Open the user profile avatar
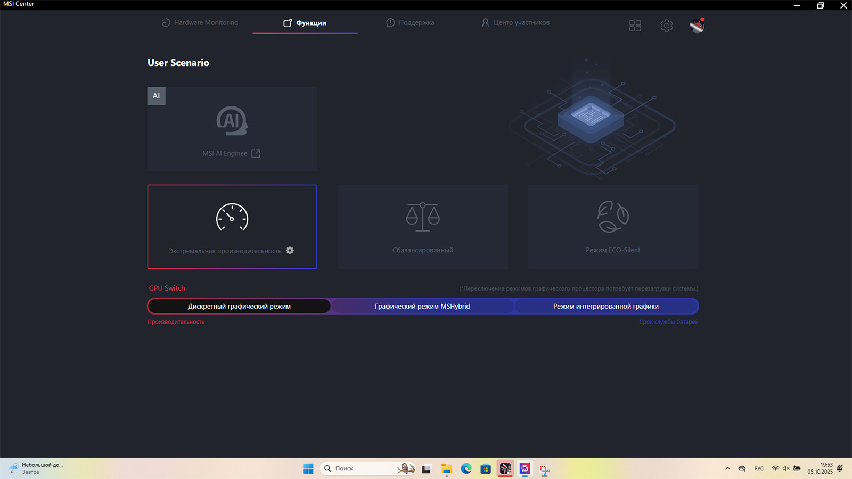852x479 pixels. click(697, 25)
